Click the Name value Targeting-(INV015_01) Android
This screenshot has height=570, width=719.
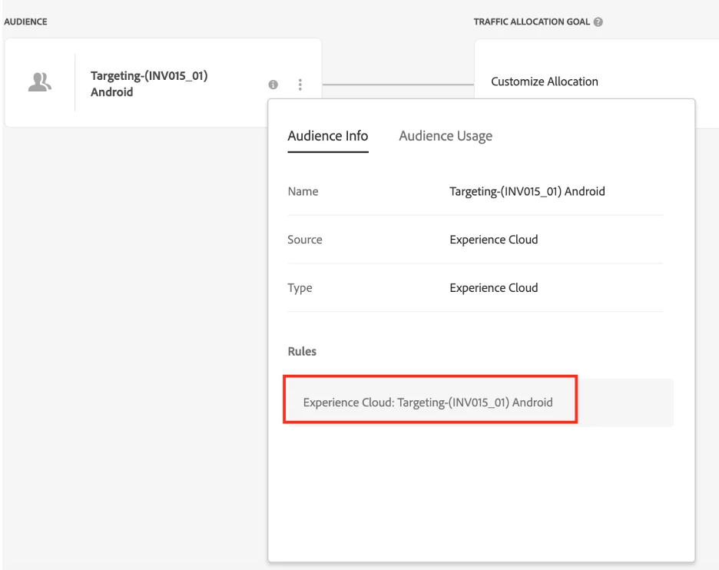click(527, 191)
